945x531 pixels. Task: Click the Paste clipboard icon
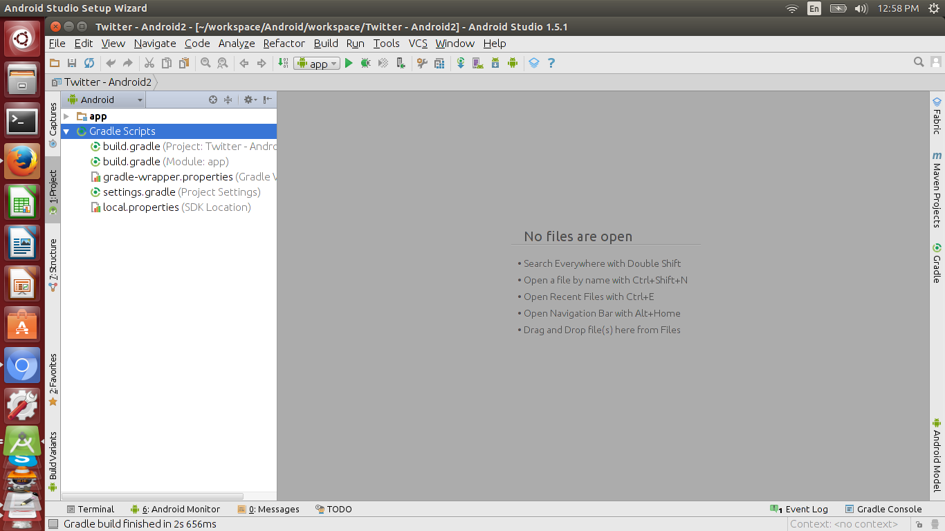[x=184, y=63]
